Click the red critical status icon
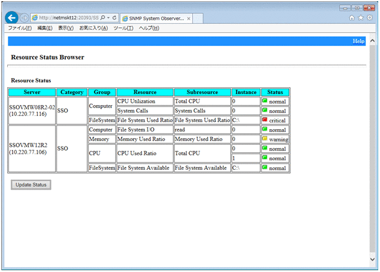Image resolution: width=380 pixels, height=272 pixels. [265, 120]
